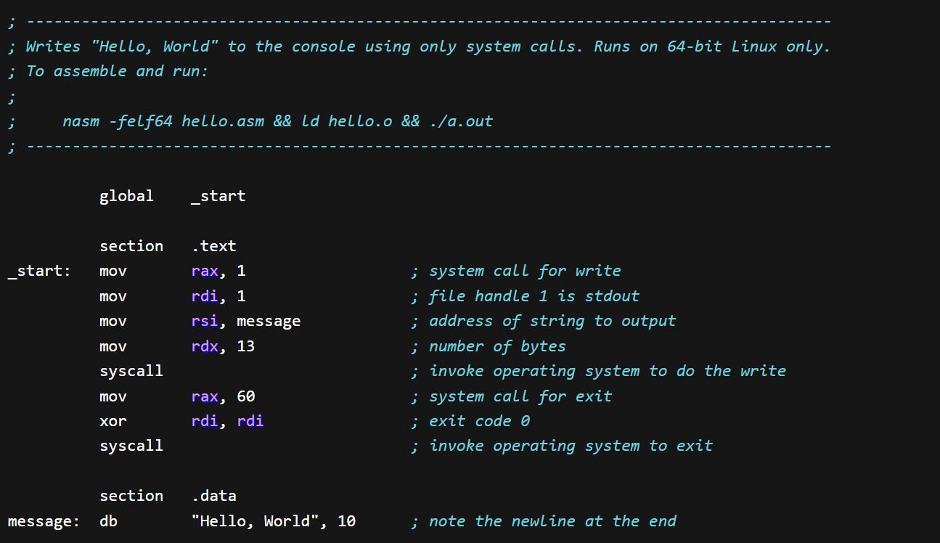Click "message" operand in the mov rsi line
940x543 pixels.
pos(269,321)
